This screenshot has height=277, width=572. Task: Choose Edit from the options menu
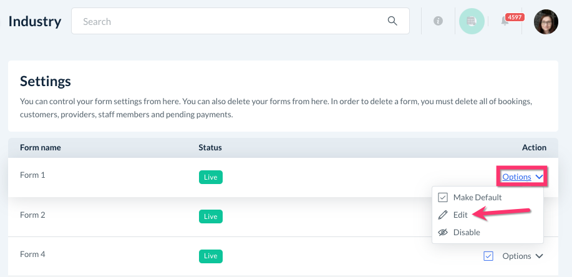(x=460, y=215)
